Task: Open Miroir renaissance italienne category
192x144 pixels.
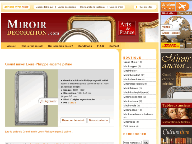Action: 138,116
